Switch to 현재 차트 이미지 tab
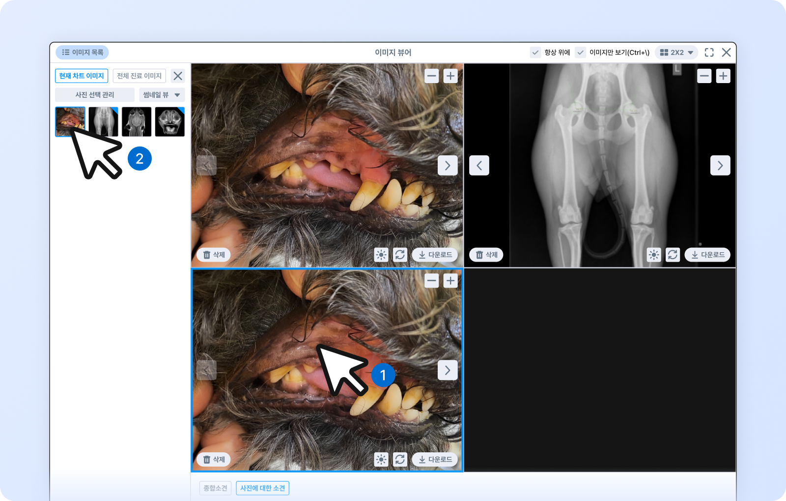786x501 pixels. [x=82, y=76]
